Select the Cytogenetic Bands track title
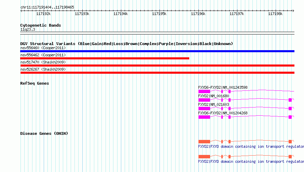 click(x=41, y=25)
